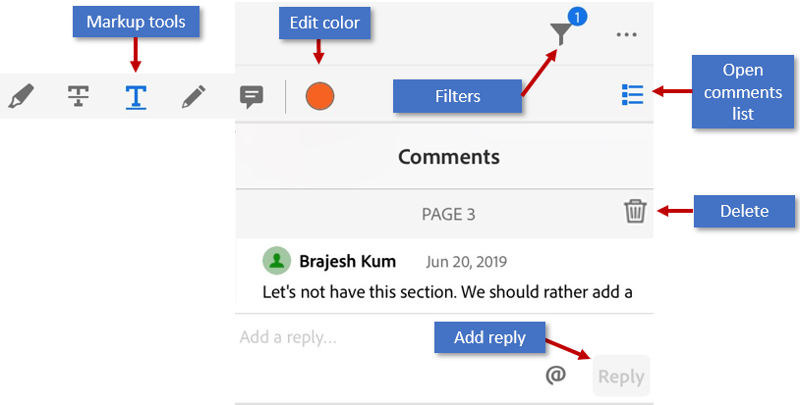This screenshot has height=405, width=800.
Task: Select the underline text tool
Action: [x=136, y=96]
